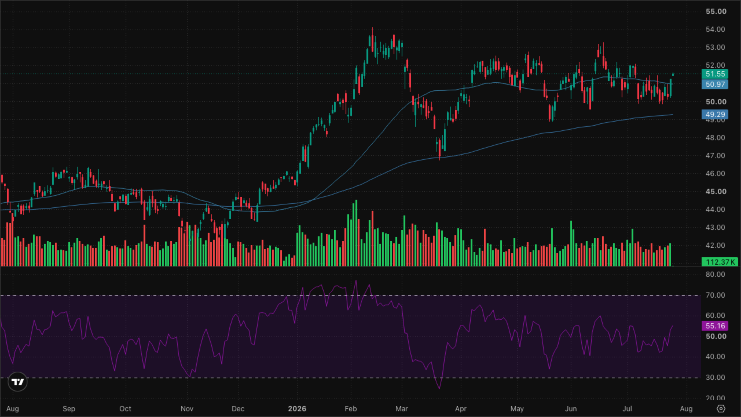This screenshot has width=741, height=417.
Task: Click the 112.37K volume label
Action: [720, 262]
